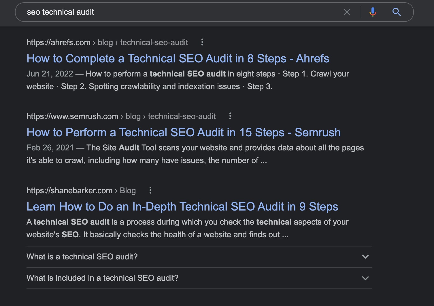Open the three-dot menu beside the ahrefs.com result
This screenshot has height=306, width=434.
tap(202, 42)
